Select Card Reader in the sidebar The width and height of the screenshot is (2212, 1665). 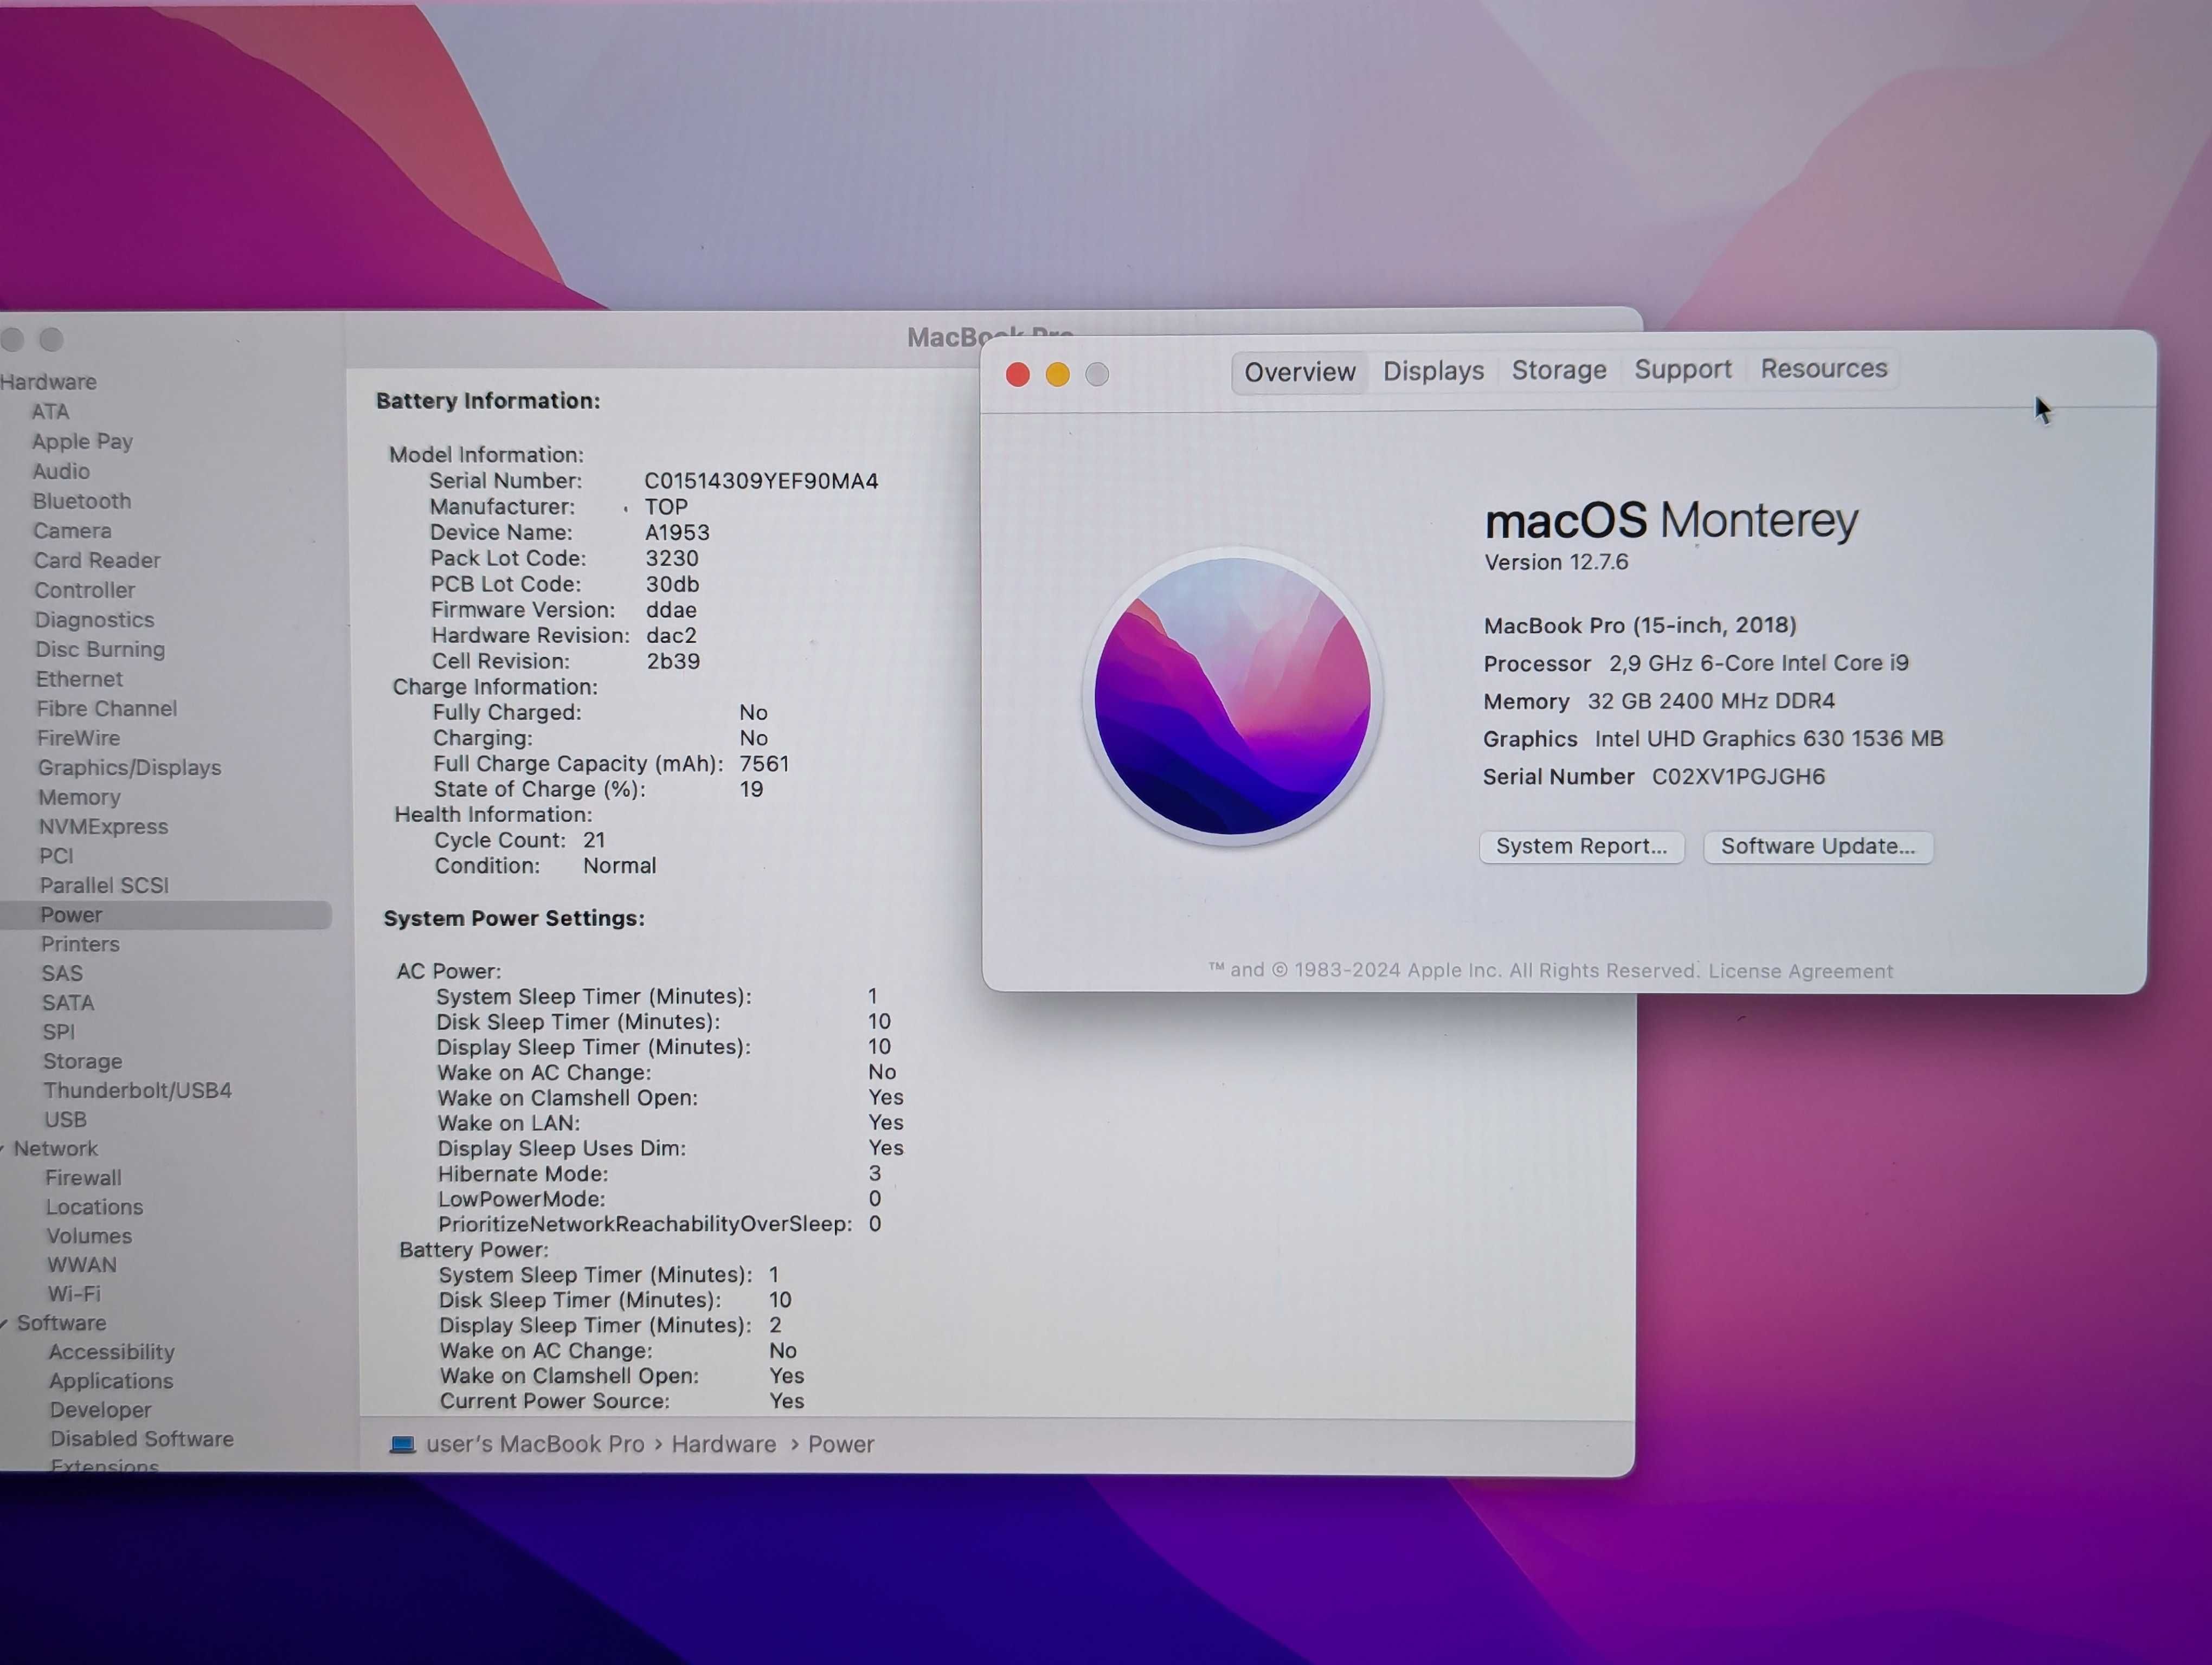pos(97,560)
